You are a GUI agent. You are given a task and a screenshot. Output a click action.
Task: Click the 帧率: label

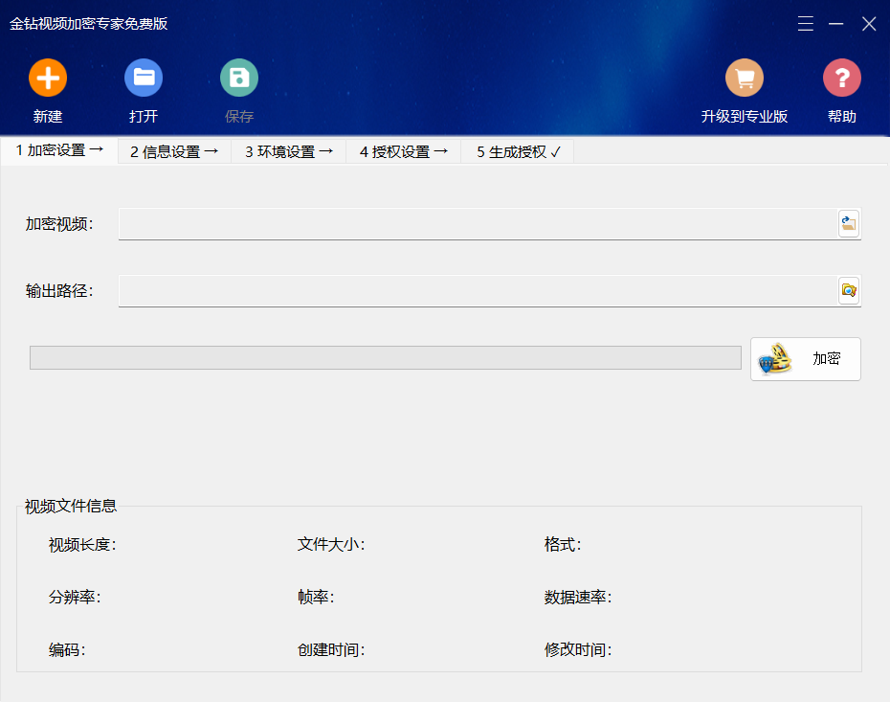click(x=316, y=597)
